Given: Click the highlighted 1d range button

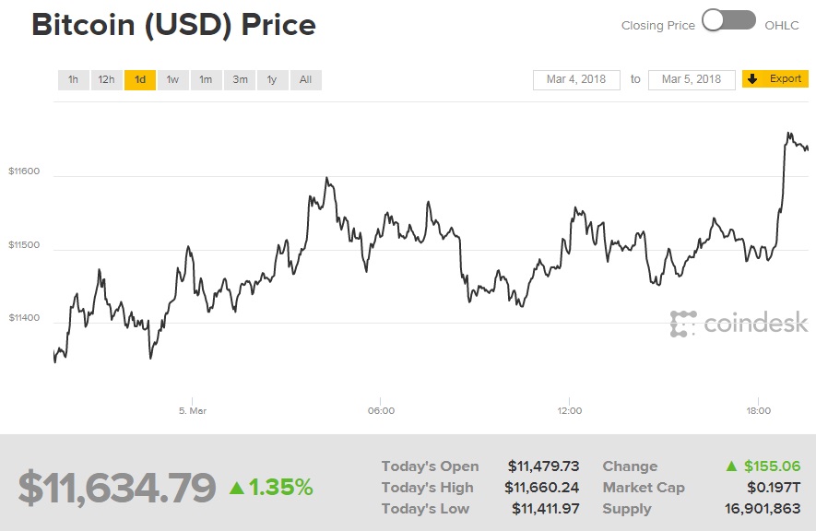Looking at the screenshot, I should click(139, 79).
